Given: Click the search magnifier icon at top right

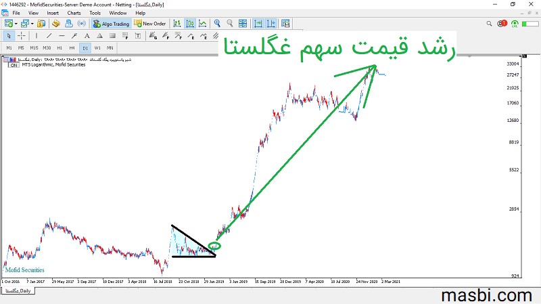Looking at the screenshot, I should (x=489, y=24).
